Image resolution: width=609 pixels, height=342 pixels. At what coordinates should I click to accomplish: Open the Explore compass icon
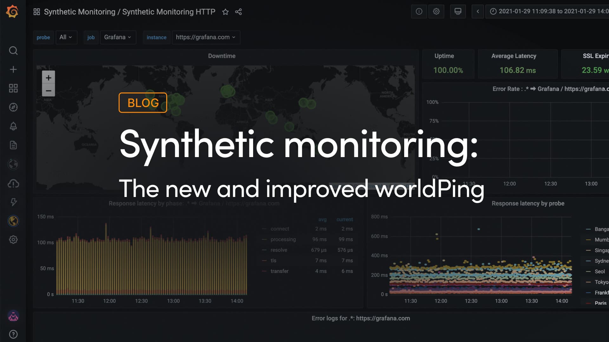(13, 107)
